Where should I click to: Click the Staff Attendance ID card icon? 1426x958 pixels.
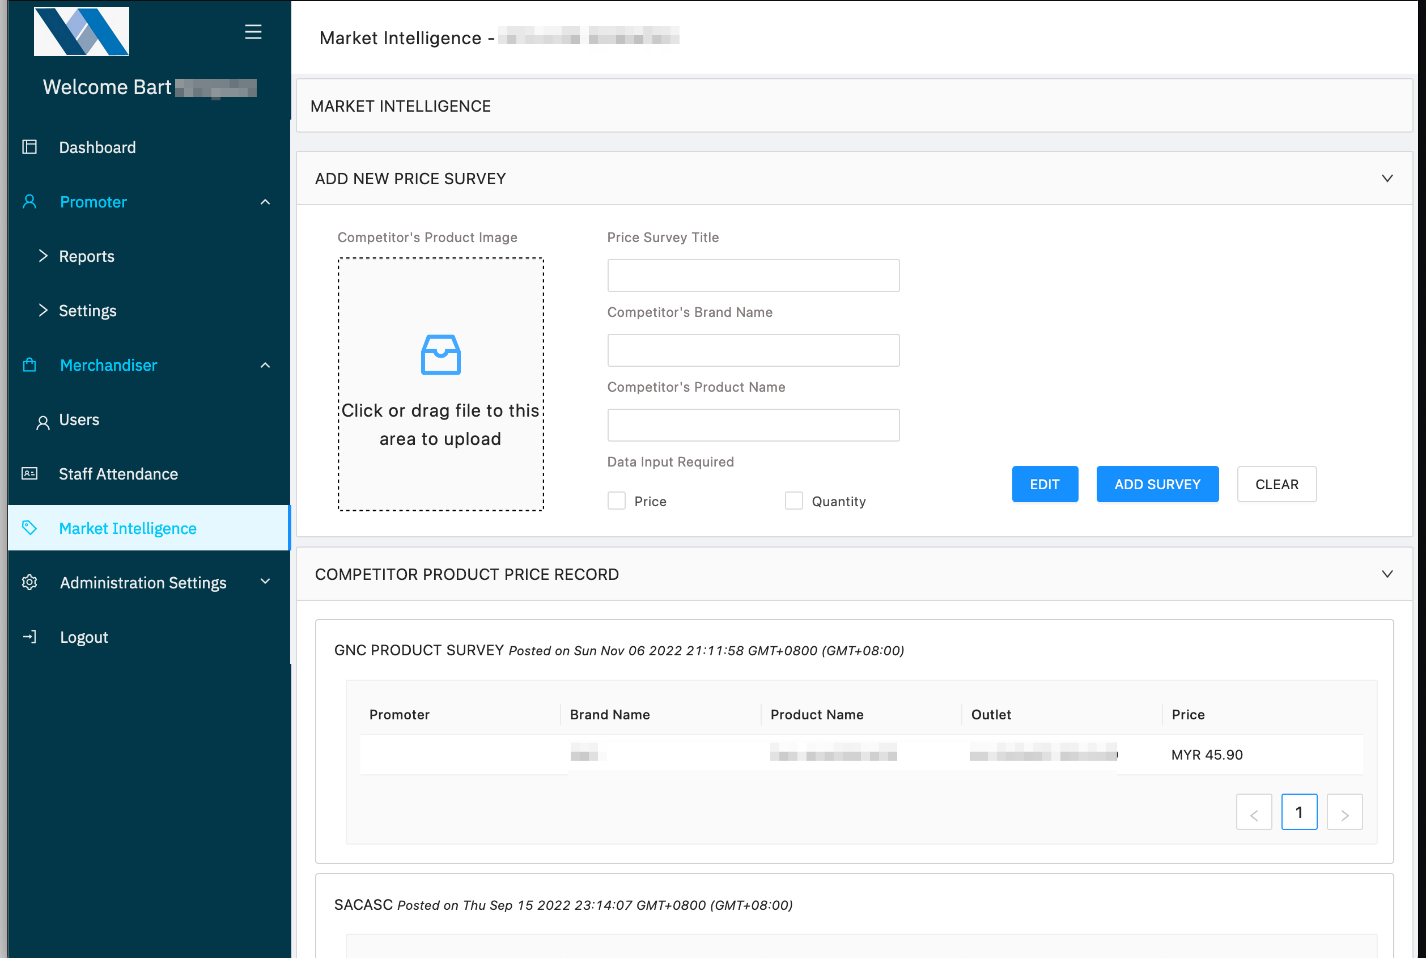[29, 473]
